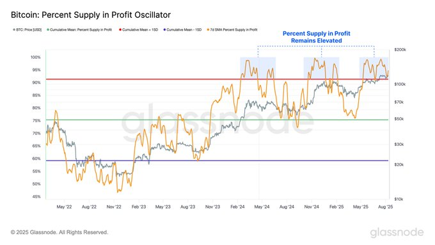Click the 100% left y-axis label

36,57
